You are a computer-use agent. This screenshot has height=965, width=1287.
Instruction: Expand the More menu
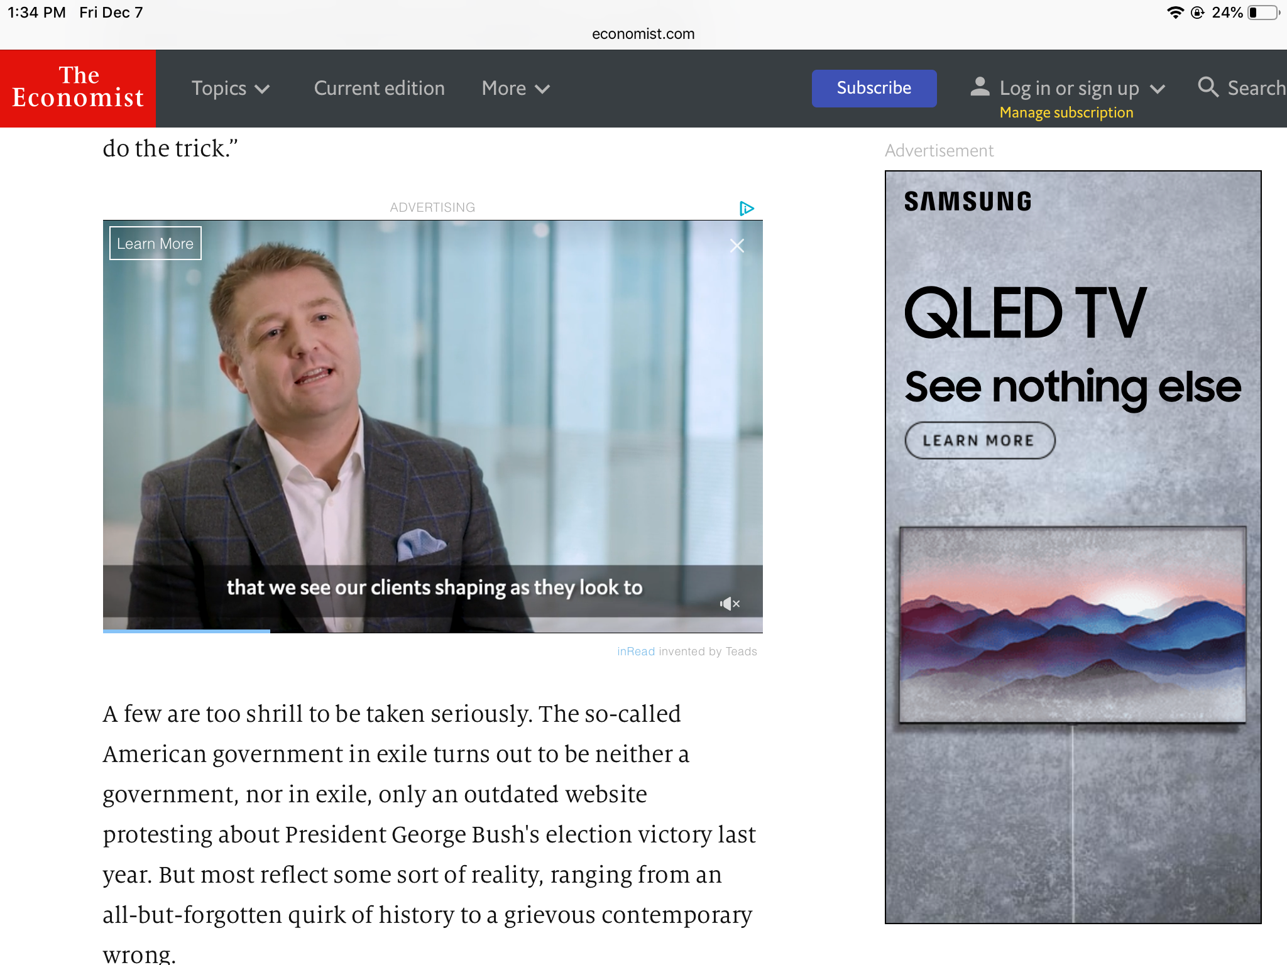(x=515, y=89)
